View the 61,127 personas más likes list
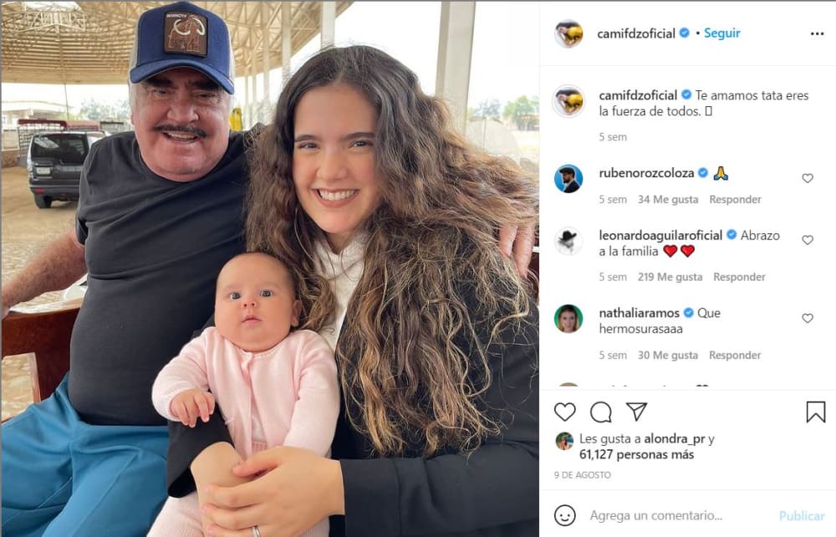This screenshot has width=836, height=537. (x=636, y=455)
